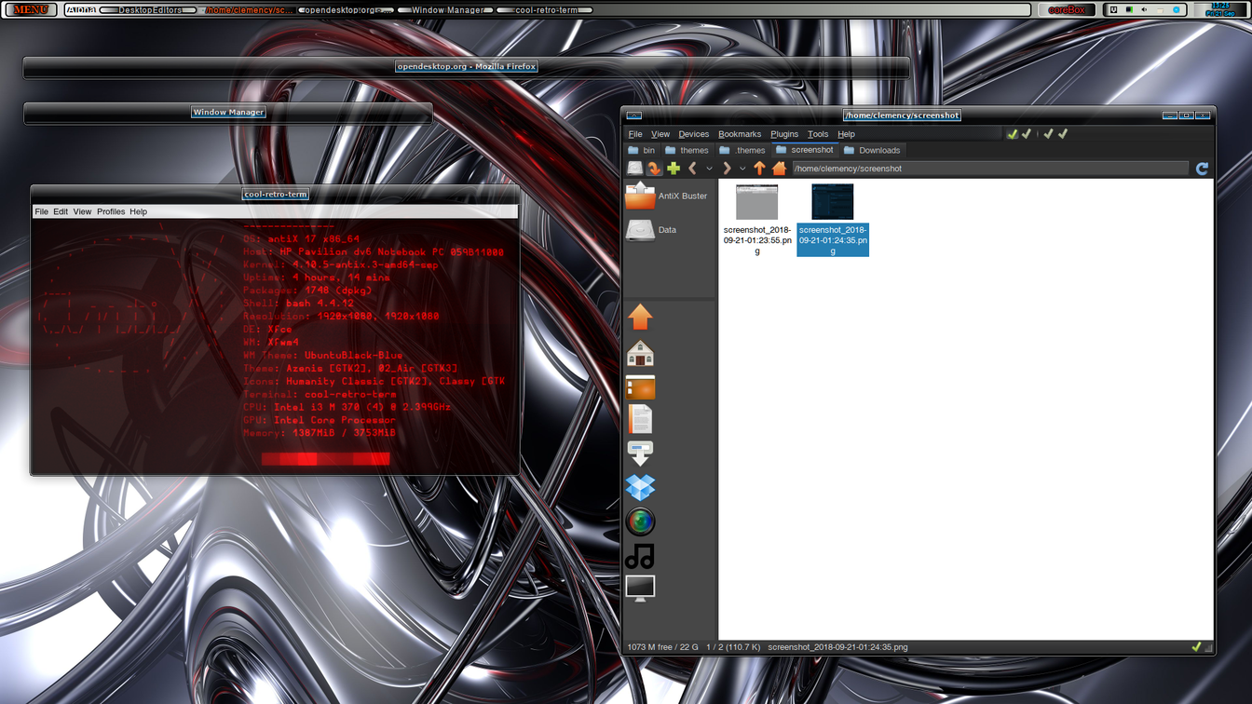Viewport: 1252px width, 704px height.
Task: Click opendesktop.org - Mozilla Firefox title bar
Action: (x=466, y=67)
